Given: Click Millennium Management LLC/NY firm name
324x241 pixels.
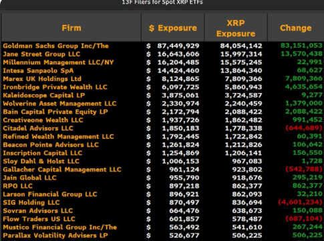Looking at the screenshot, I should click(58, 62).
